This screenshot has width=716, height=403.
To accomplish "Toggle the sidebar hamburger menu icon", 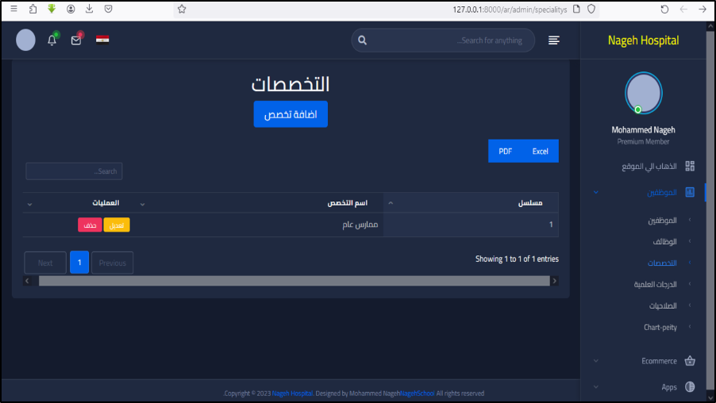I will coord(554,40).
